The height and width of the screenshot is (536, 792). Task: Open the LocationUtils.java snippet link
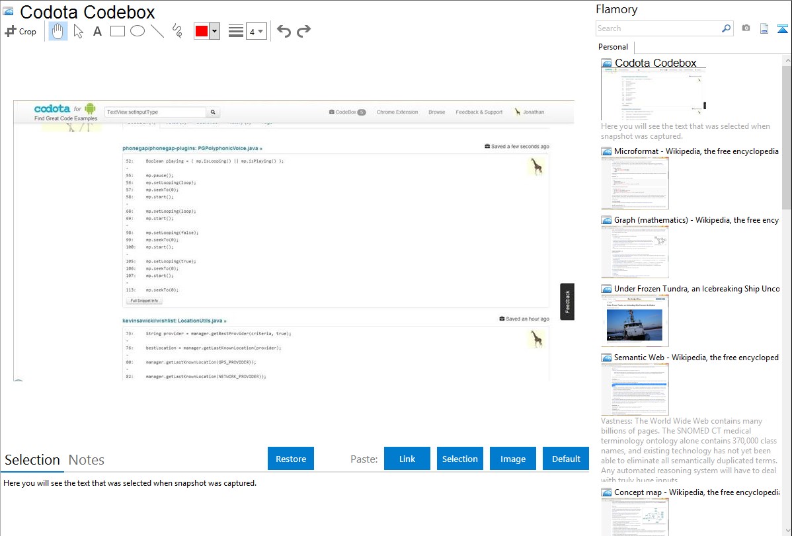pyautogui.click(x=175, y=321)
